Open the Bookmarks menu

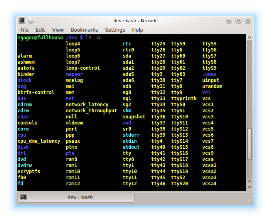pyautogui.click(x=84, y=30)
